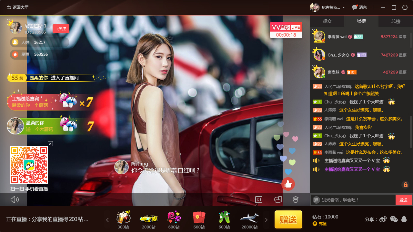Share to QQ via bell icon
The image size is (413, 232).
coord(404,219)
